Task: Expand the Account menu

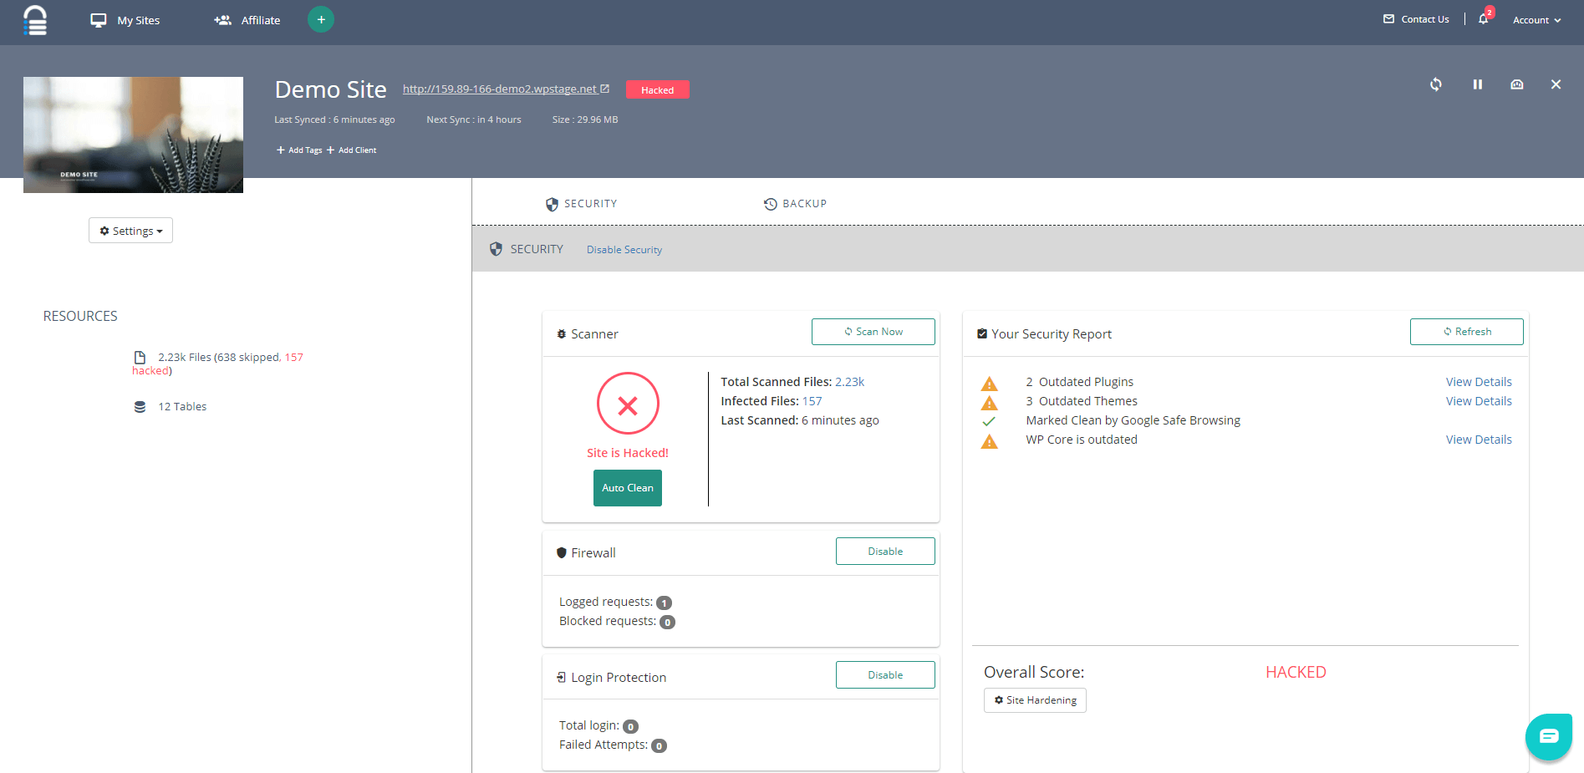Action: click(x=1536, y=20)
